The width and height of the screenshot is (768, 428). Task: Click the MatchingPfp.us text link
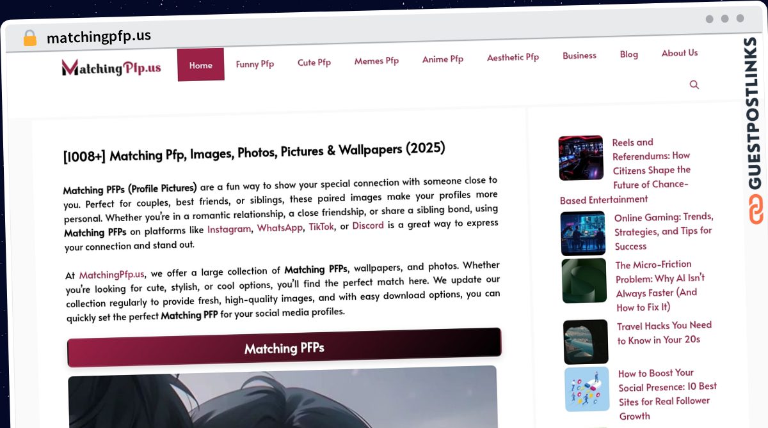coord(111,275)
